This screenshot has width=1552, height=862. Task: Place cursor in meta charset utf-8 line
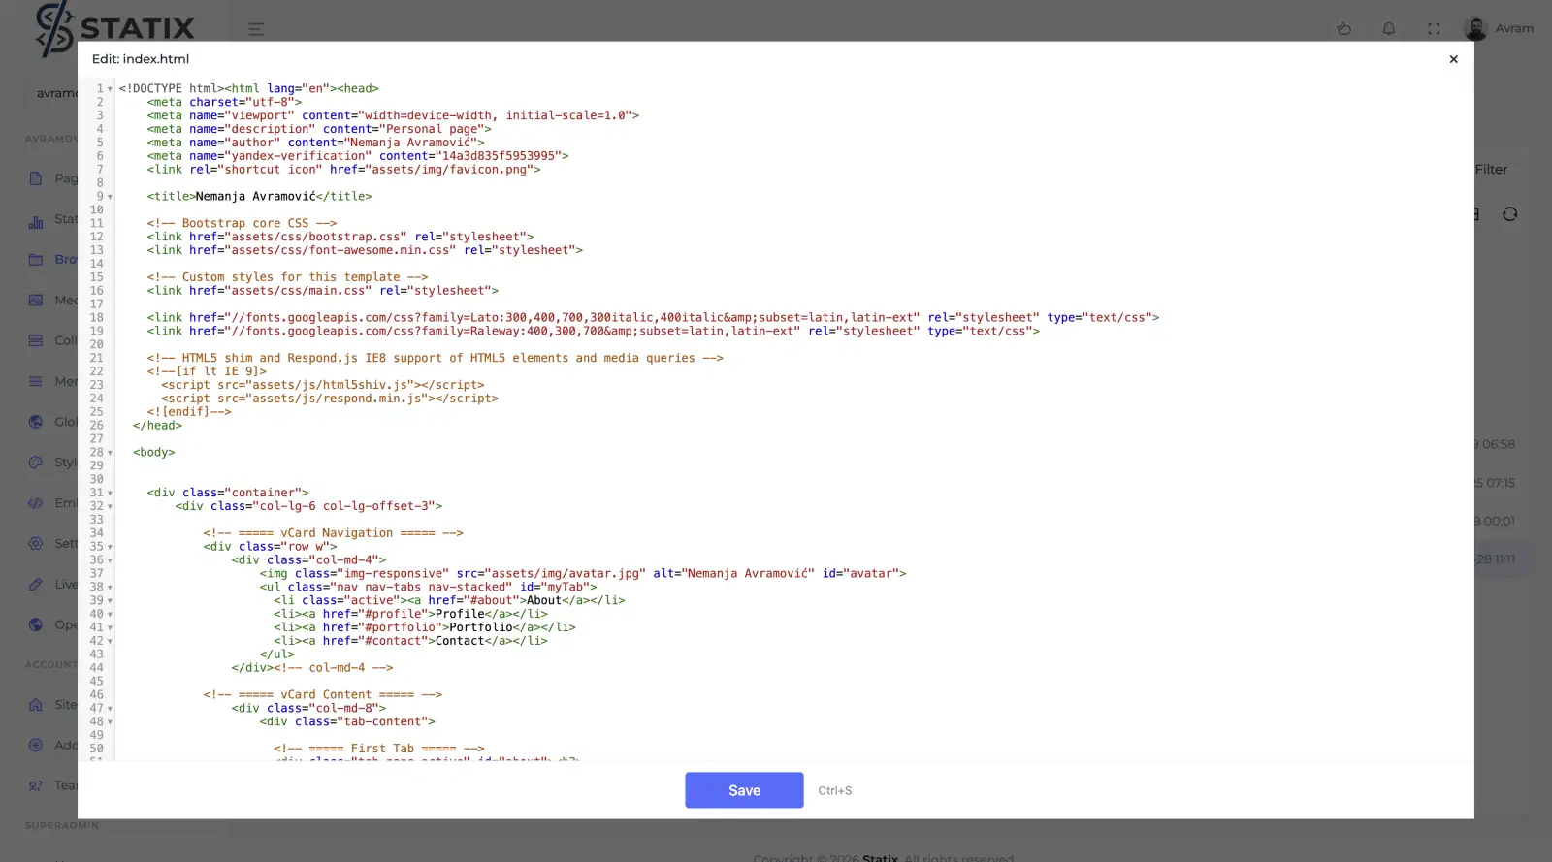pos(224,102)
